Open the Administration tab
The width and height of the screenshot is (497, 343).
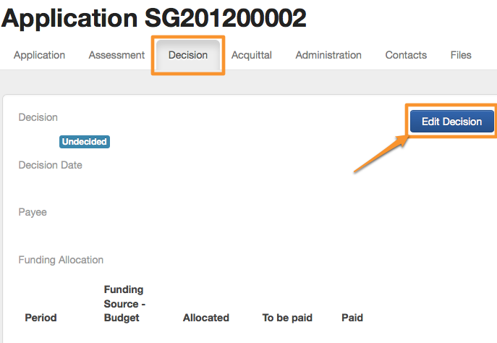click(x=328, y=55)
